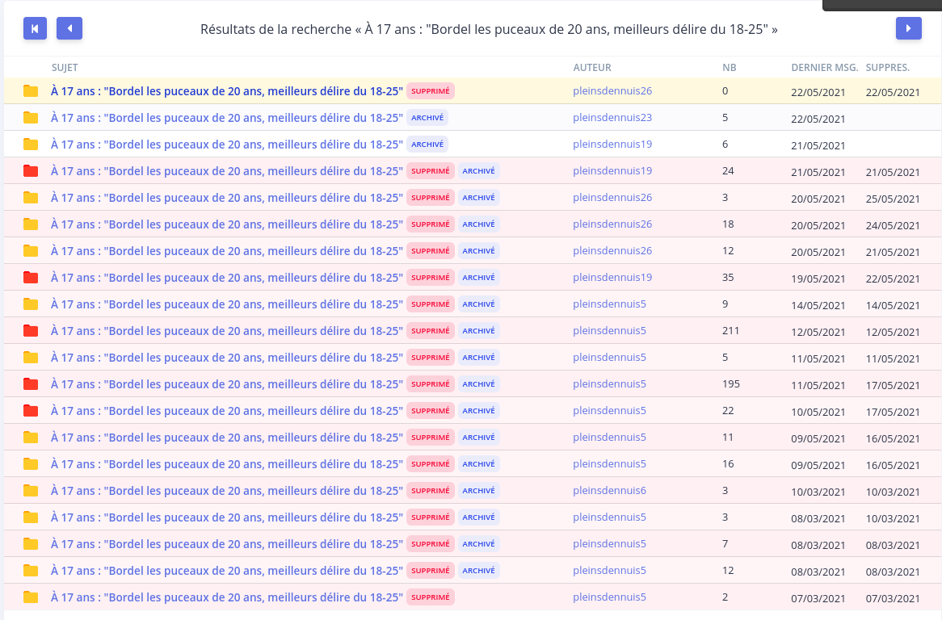Viewport: 942px width, 620px height.
Task: Click folder icon of topic with 6 messages
Action: coord(31,144)
